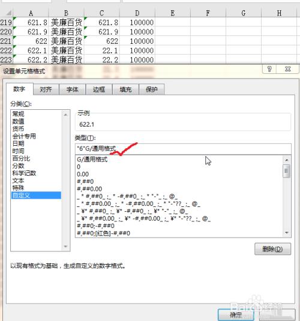Click the 删除(D) button

(x=272, y=249)
